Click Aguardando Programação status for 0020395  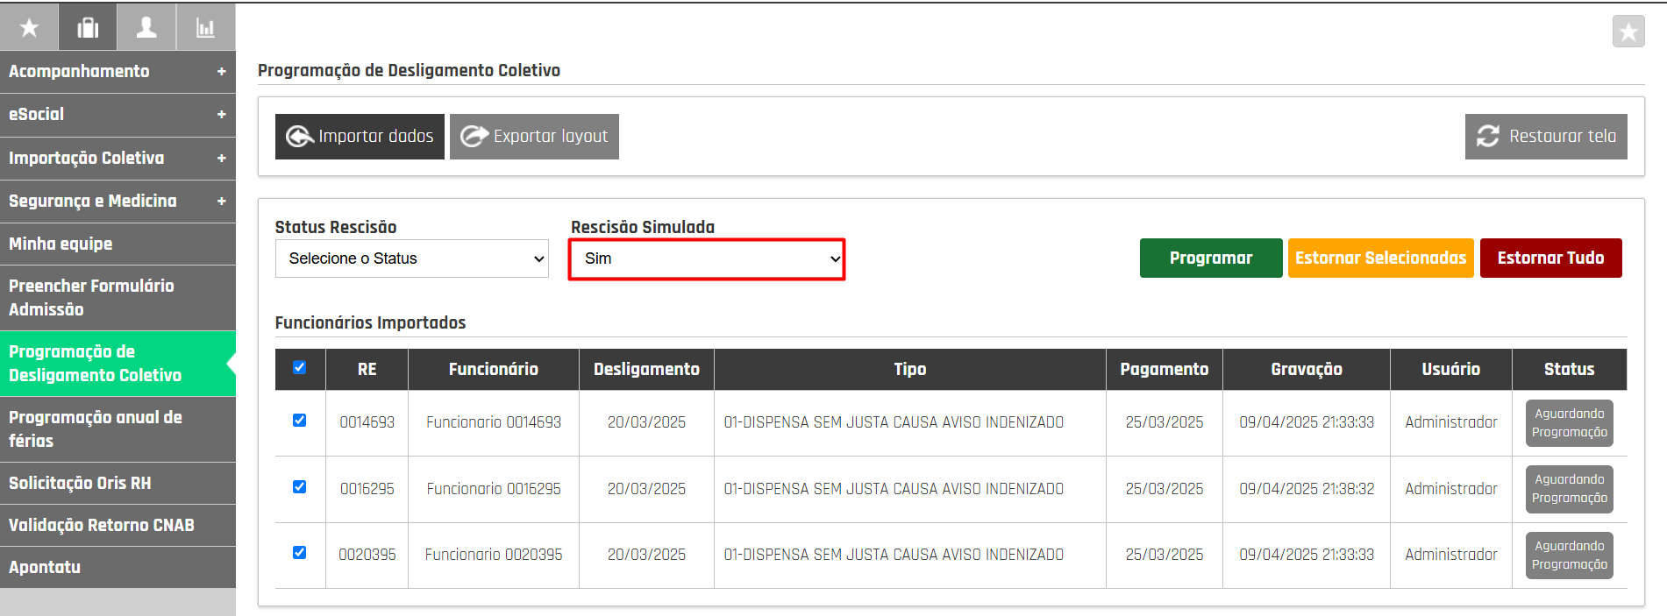tap(1570, 556)
